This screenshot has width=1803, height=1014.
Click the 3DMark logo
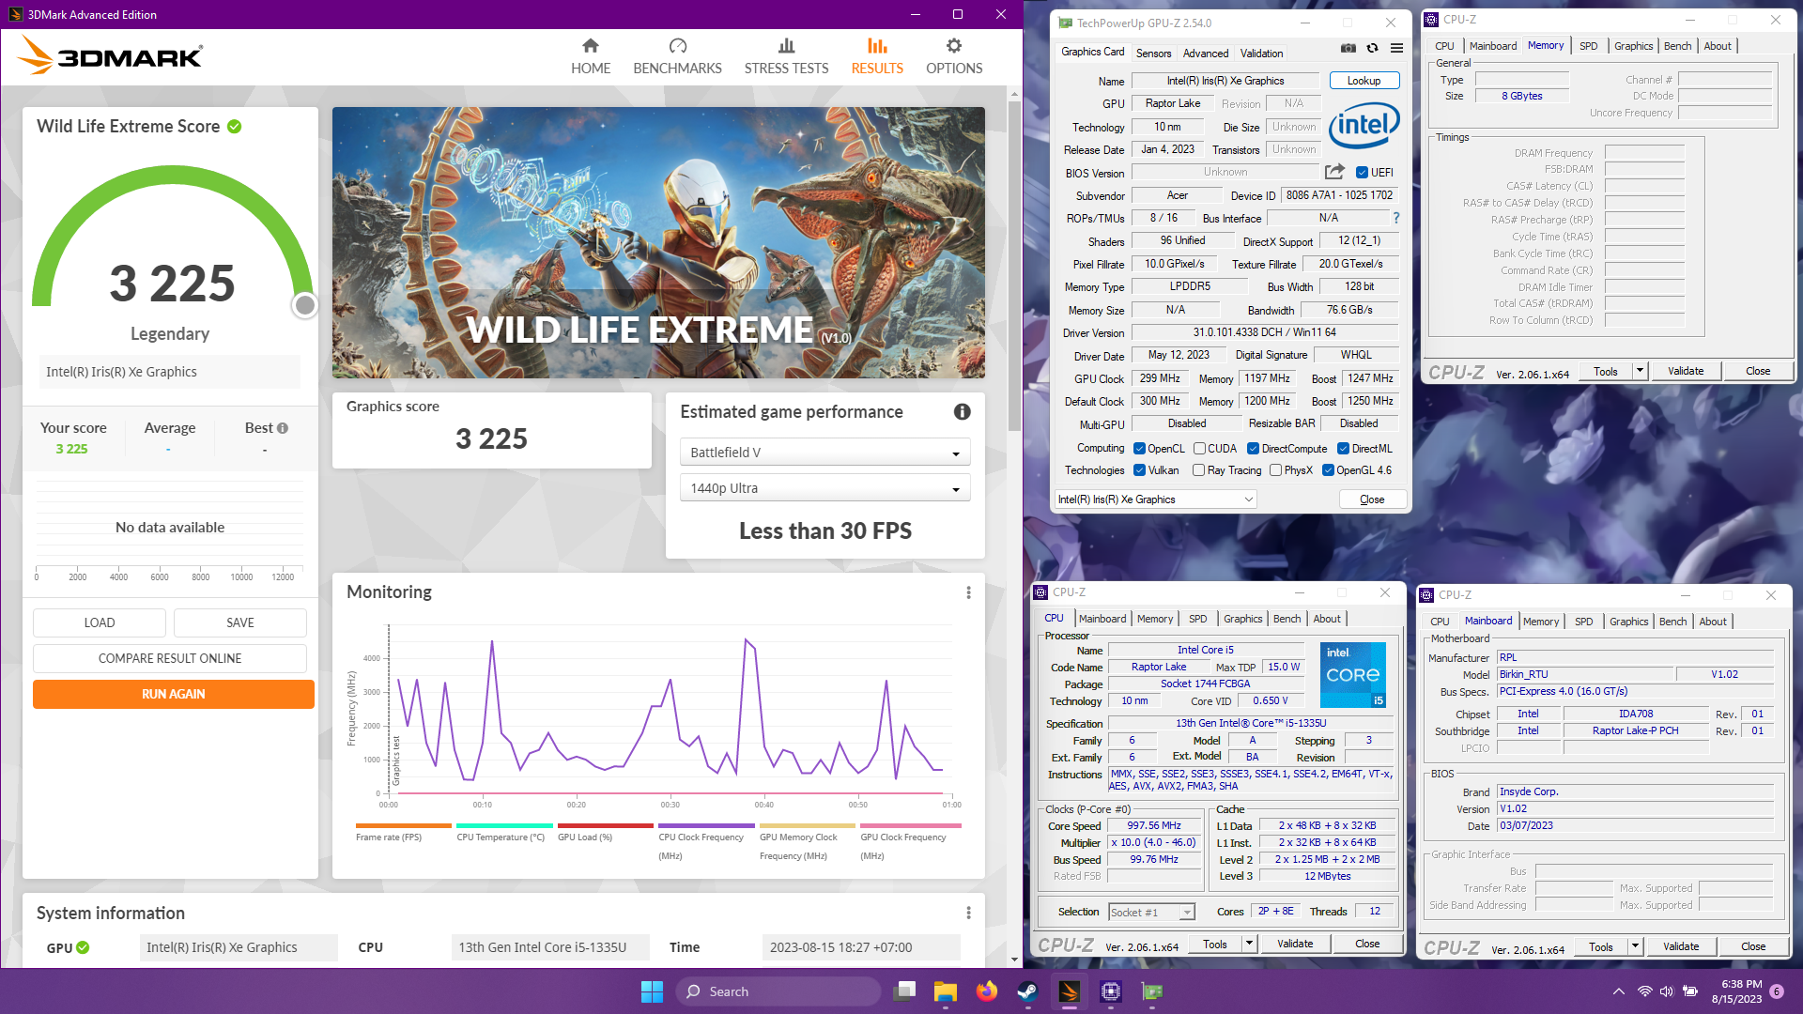click(109, 56)
